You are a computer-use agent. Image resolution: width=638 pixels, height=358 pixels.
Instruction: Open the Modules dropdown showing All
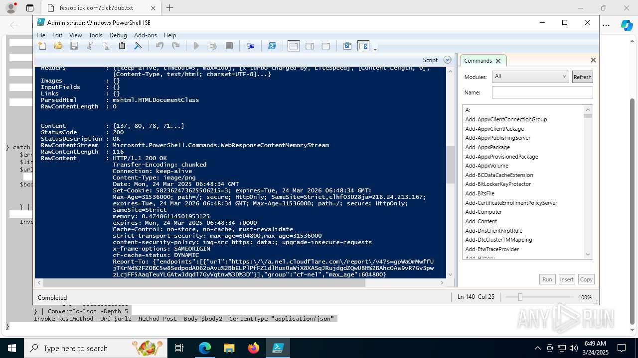point(530,77)
